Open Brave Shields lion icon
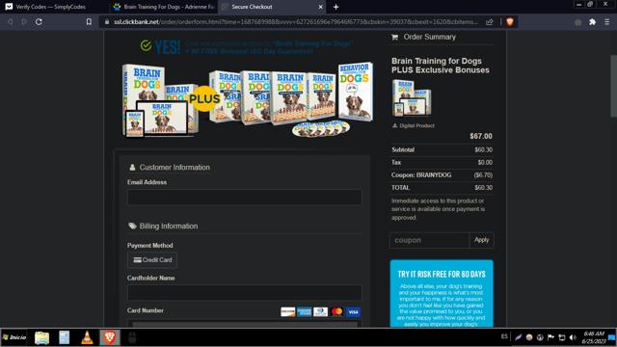This screenshot has height=347, width=617. coord(510,22)
